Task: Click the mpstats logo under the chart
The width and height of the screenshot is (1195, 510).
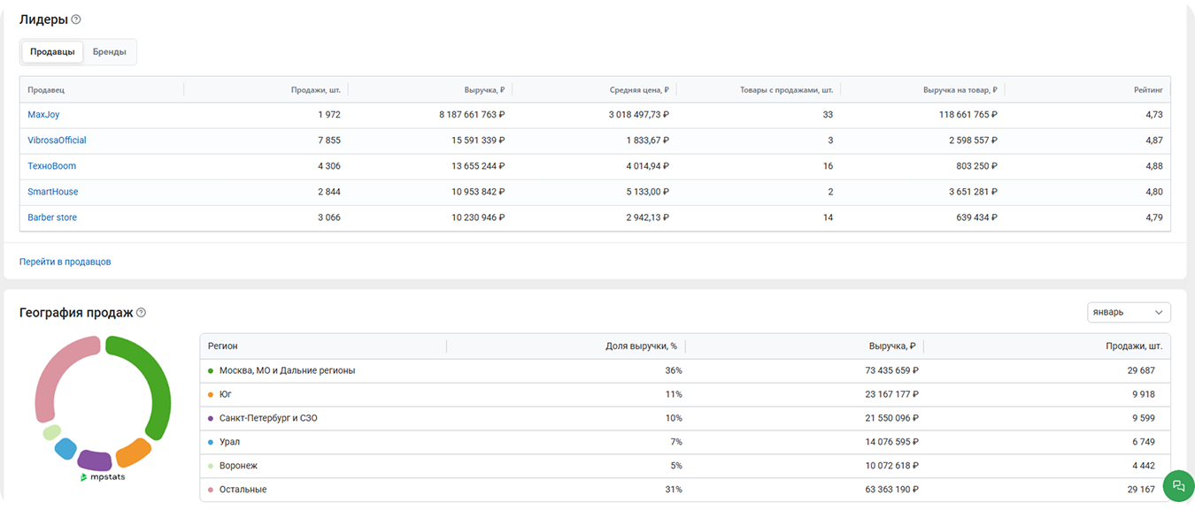Action: [x=104, y=477]
